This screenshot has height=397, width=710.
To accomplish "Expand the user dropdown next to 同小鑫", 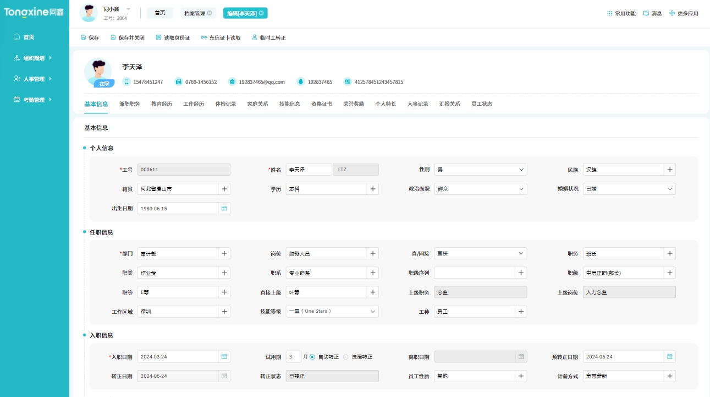I will click(128, 9).
